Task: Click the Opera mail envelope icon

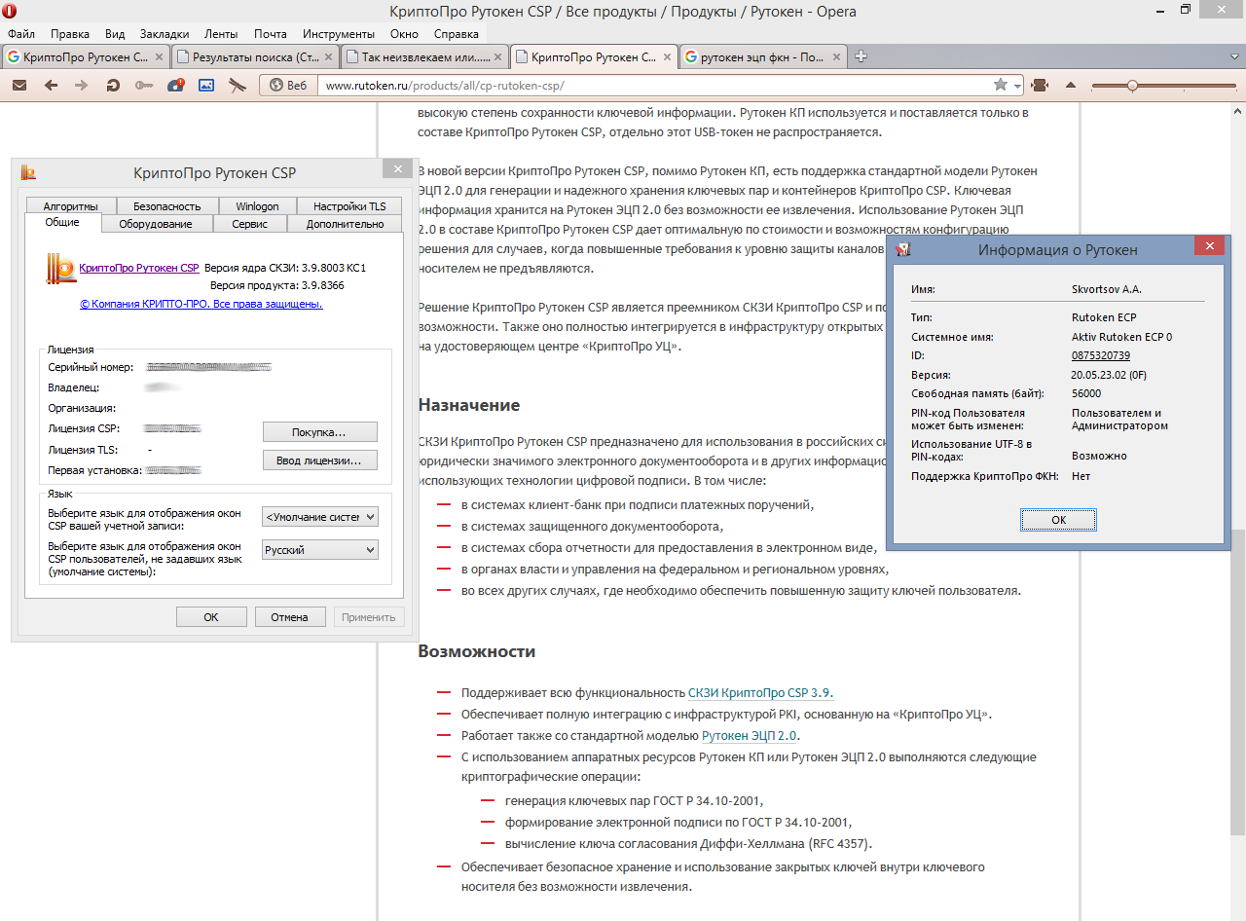Action: click(19, 86)
